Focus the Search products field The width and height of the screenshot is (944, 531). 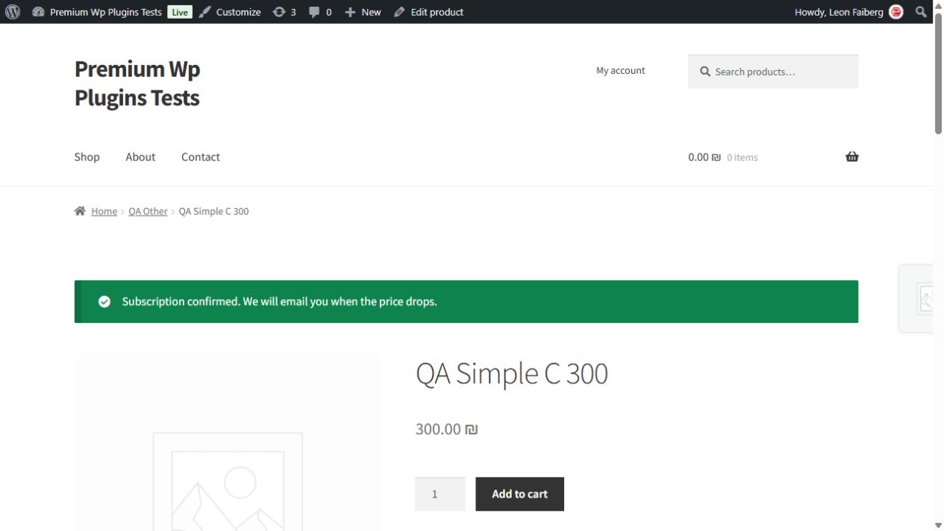(x=773, y=72)
